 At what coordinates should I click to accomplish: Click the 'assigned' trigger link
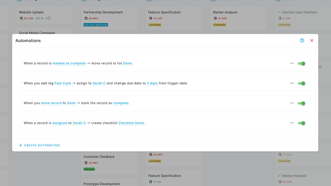[60, 123]
